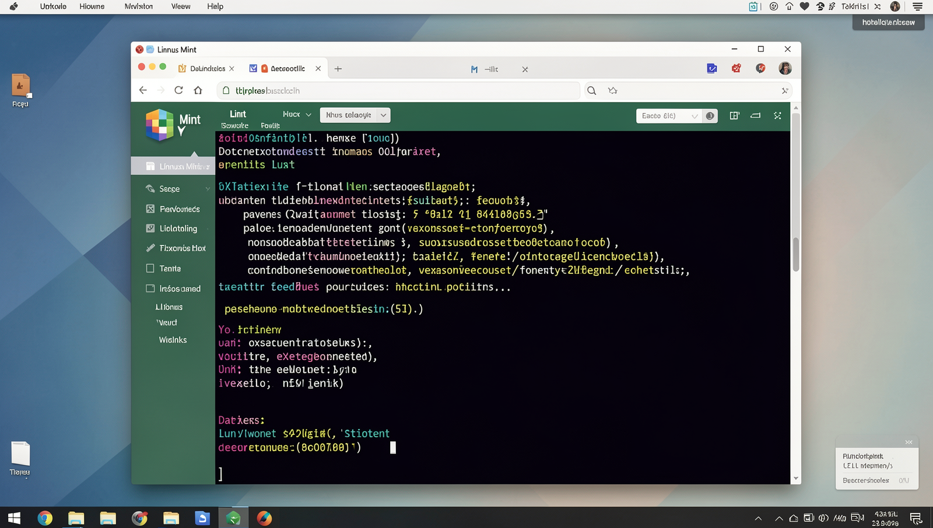Toggle the Liolotoling checked item
Image resolution: width=933 pixels, height=528 pixels.
[x=150, y=228]
